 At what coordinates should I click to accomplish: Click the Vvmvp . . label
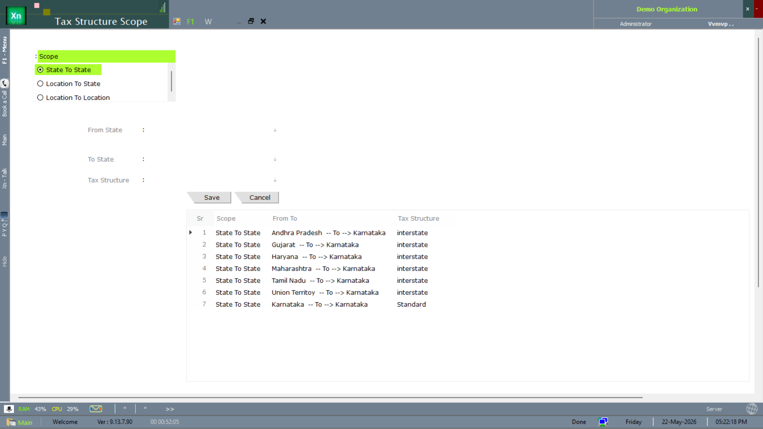pyautogui.click(x=721, y=24)
